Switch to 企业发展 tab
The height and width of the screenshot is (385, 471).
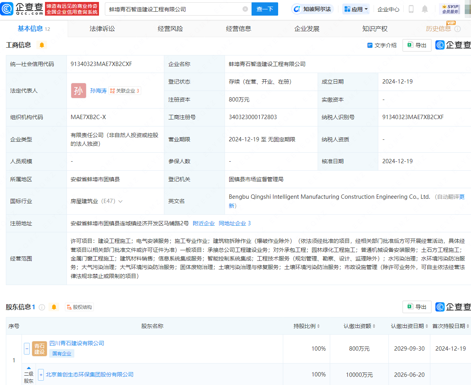pos(307,29)
